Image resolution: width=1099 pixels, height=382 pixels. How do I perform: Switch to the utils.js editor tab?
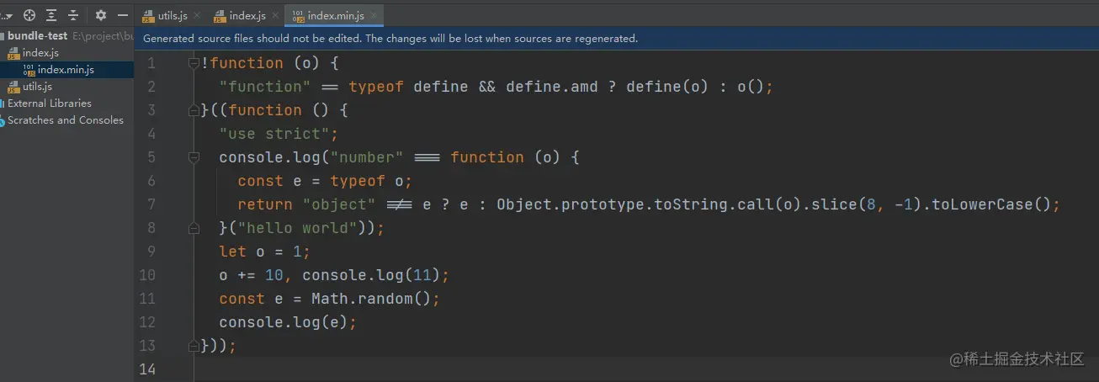click(x=173, y=15)
